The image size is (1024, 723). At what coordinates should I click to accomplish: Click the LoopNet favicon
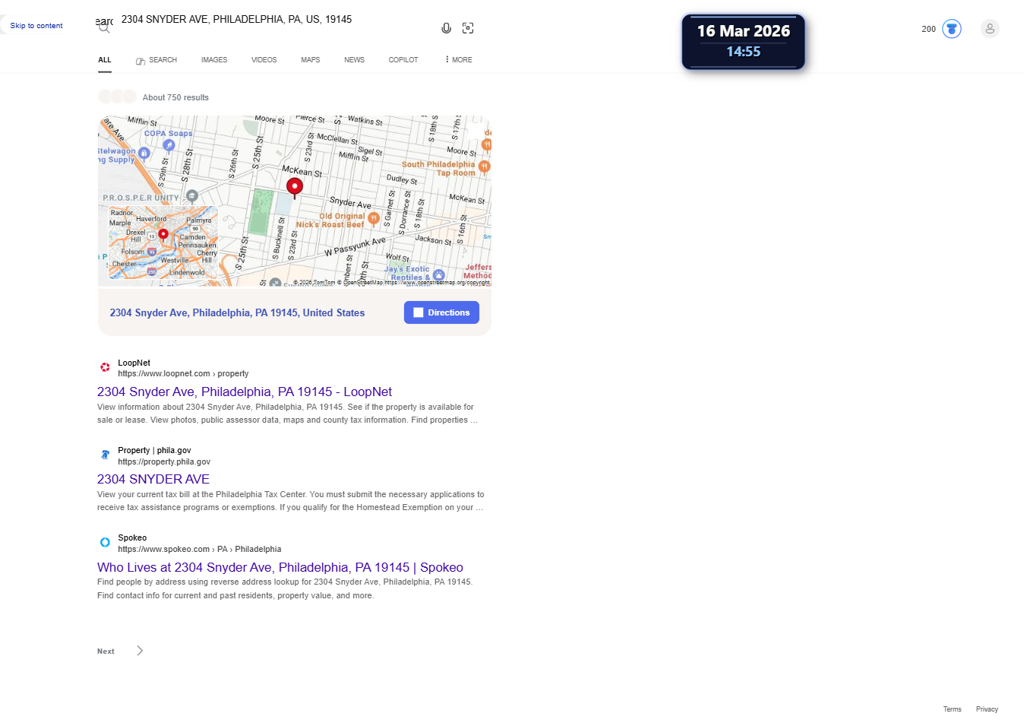pyautogui.click(x=105, y=367)
